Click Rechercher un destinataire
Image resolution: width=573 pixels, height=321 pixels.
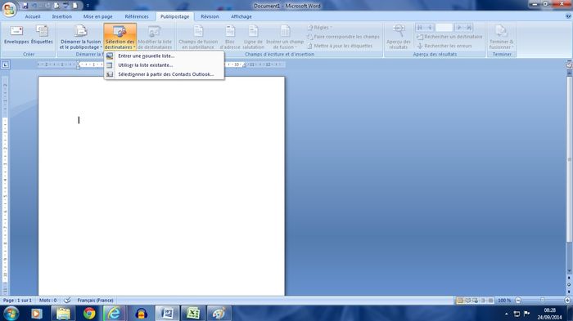[x=449, y=37]
